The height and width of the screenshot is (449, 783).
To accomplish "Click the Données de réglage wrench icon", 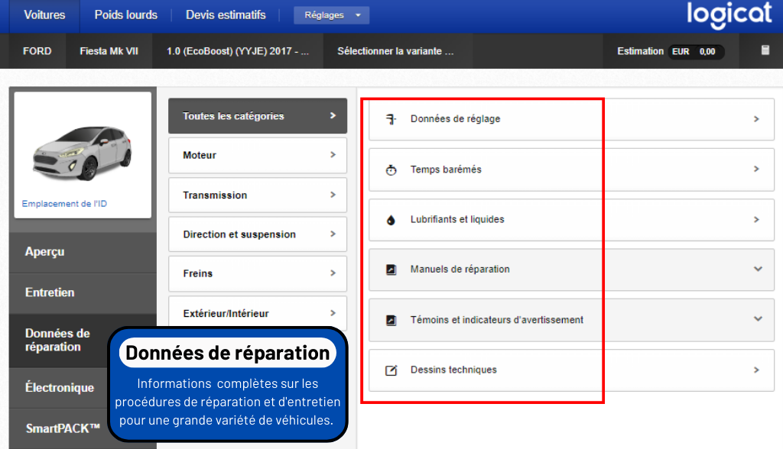I will 391,119.
